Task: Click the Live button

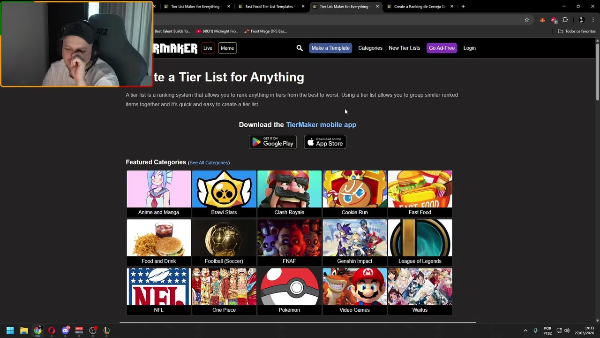Action: 208,48
